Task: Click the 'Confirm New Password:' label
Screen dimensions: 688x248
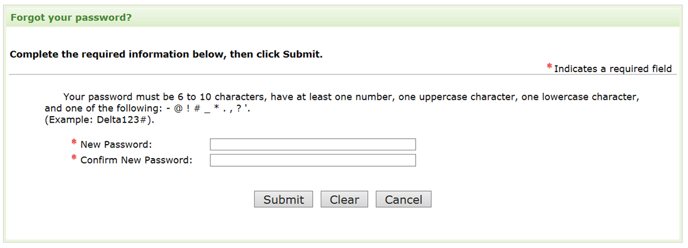Action: tap(136, 160)
